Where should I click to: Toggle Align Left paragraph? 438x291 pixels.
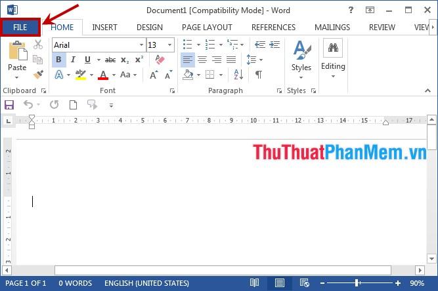tap(188, 60)
